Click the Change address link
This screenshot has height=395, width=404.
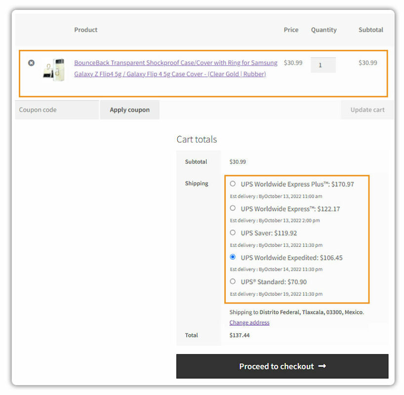[249, 322]
